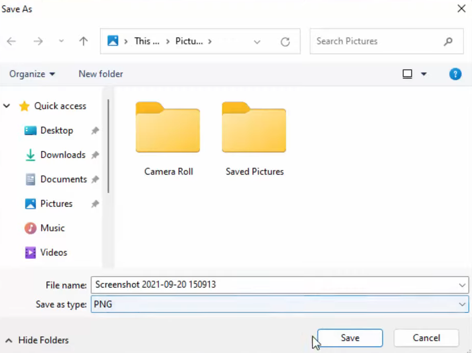Image resolution: width=472 pixels, height=353 pixels.
Task: Click the File name text field
Action: point(275,285)
